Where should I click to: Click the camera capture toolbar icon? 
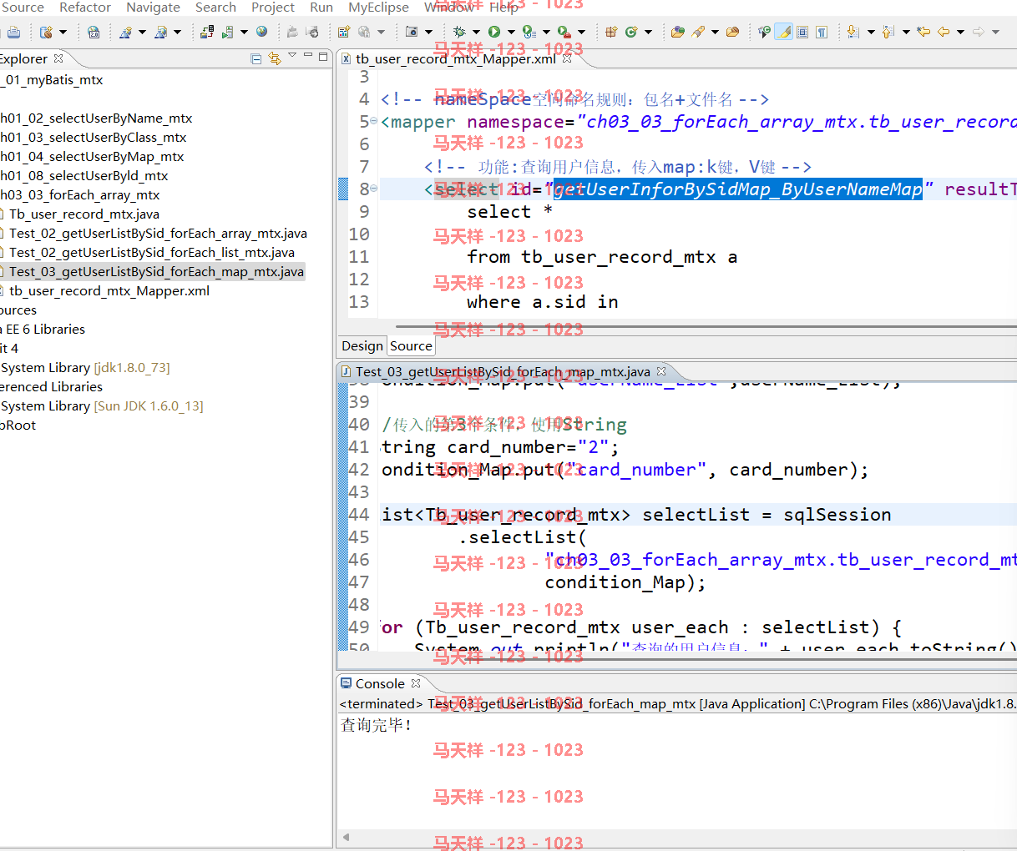pos(412,32)
